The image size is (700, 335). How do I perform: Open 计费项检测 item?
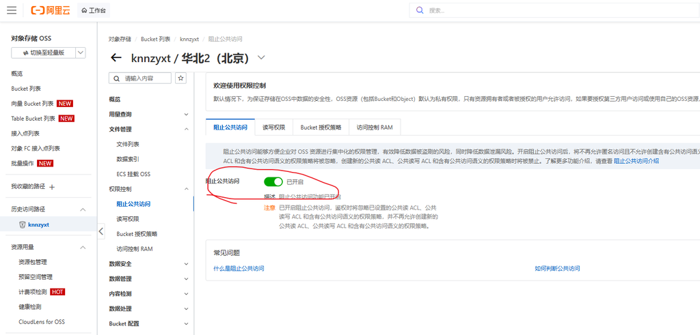33,292
